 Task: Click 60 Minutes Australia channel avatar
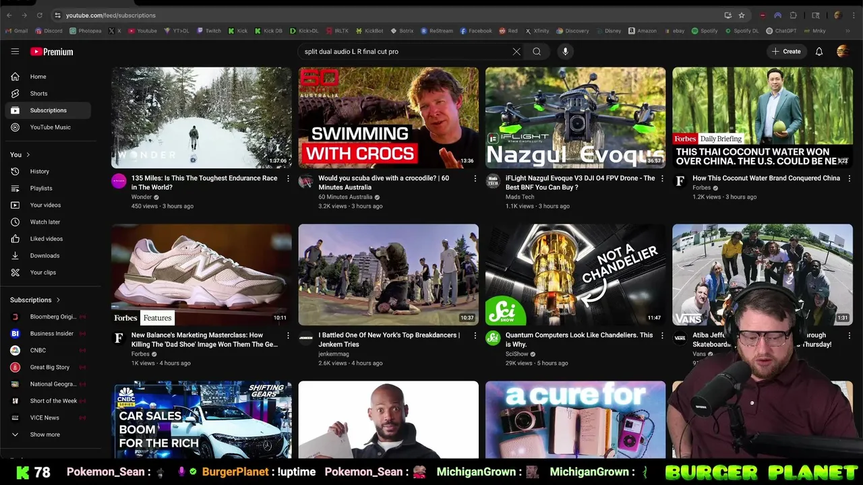306,181
